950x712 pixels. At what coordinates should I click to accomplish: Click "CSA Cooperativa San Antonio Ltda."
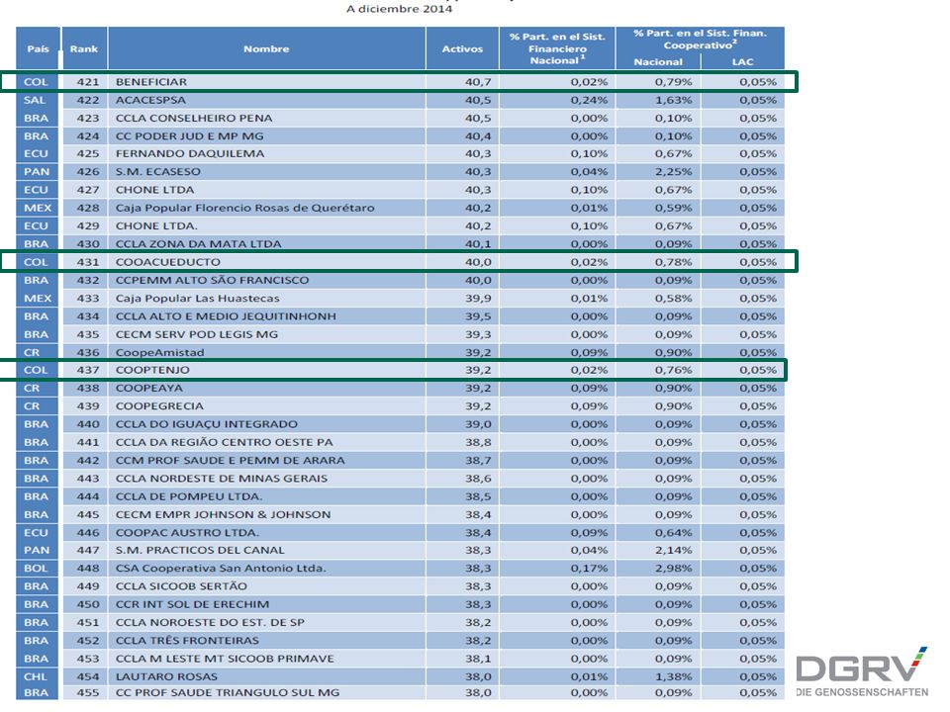[x=221, y=569]
